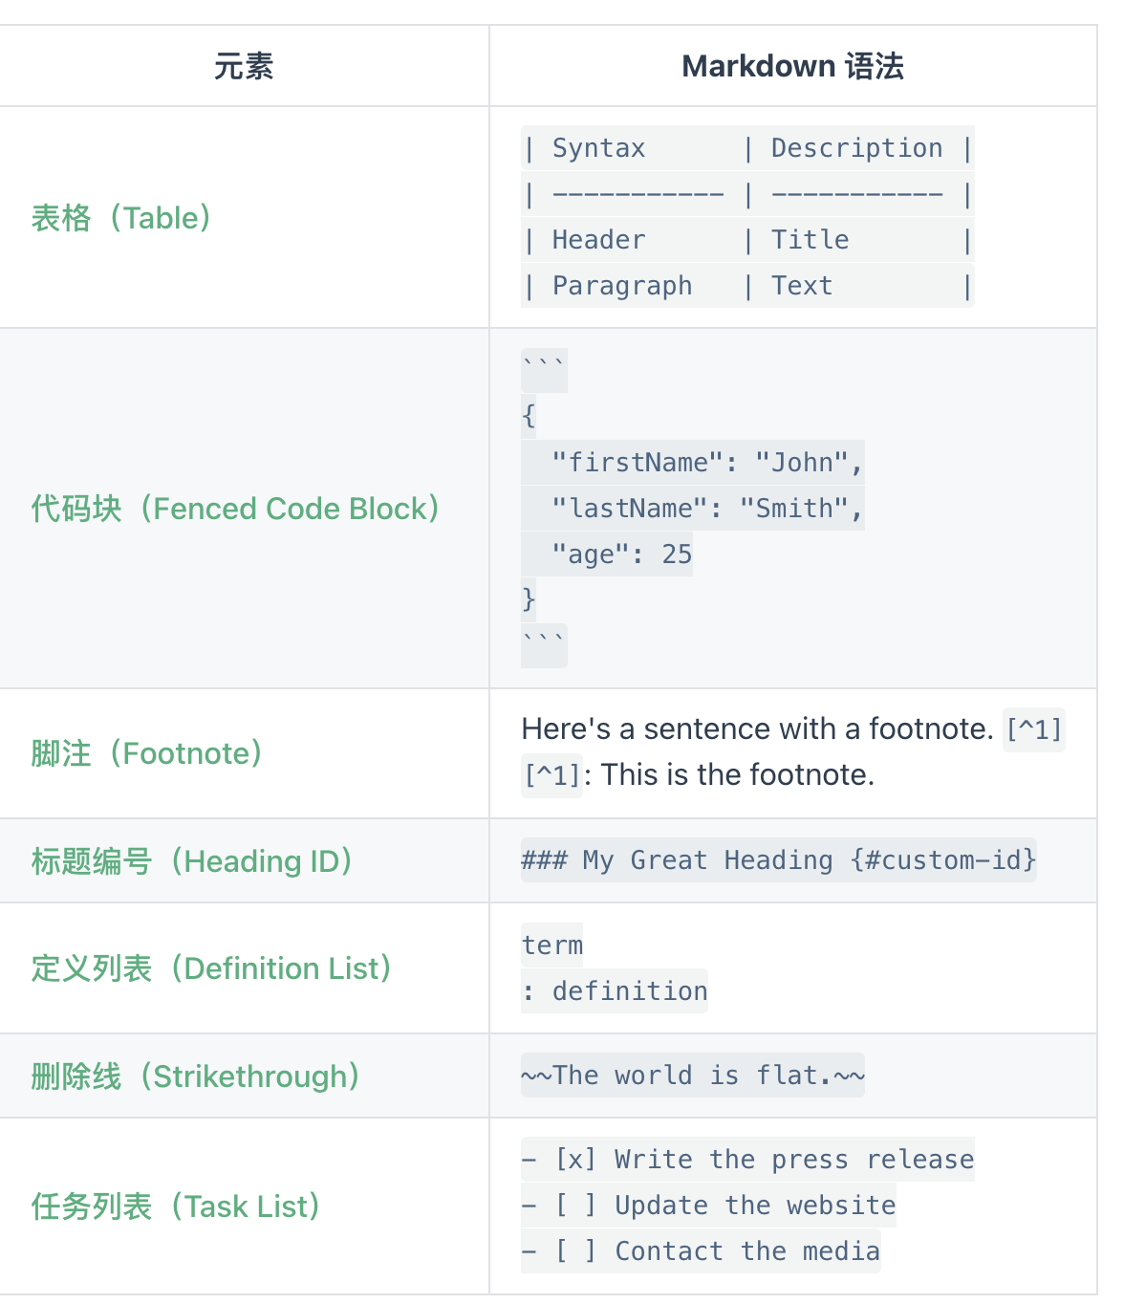Open the 代码块（Fenced Code Block）link

235,509
